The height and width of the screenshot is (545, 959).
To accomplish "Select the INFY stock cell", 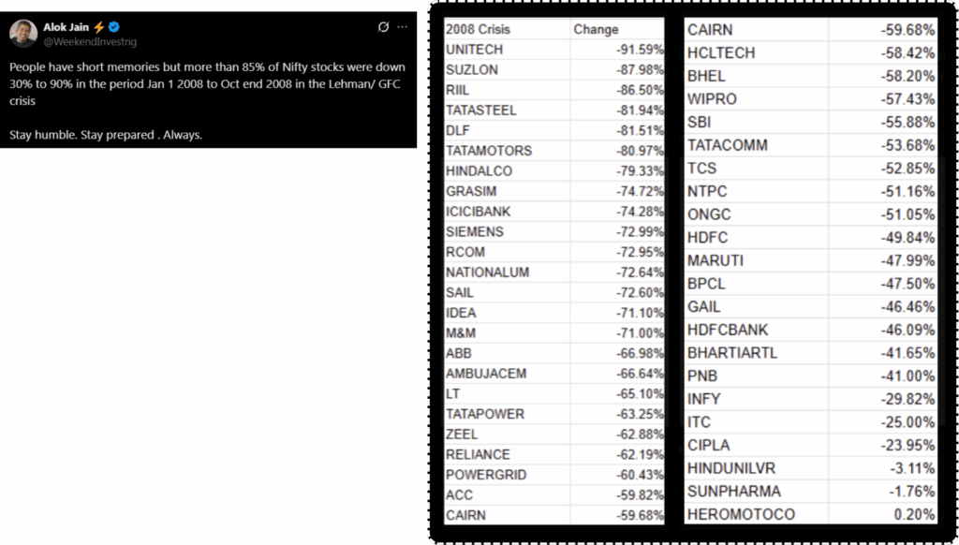I will (756, 400).
